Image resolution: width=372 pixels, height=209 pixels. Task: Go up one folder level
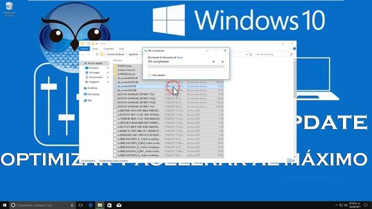97,55
